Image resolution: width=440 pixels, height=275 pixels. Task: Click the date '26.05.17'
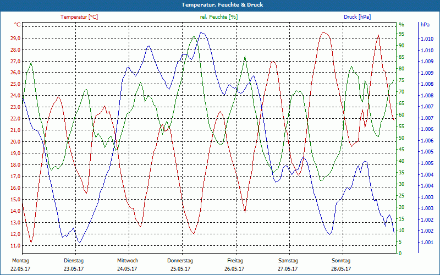[x=234, y=268]
